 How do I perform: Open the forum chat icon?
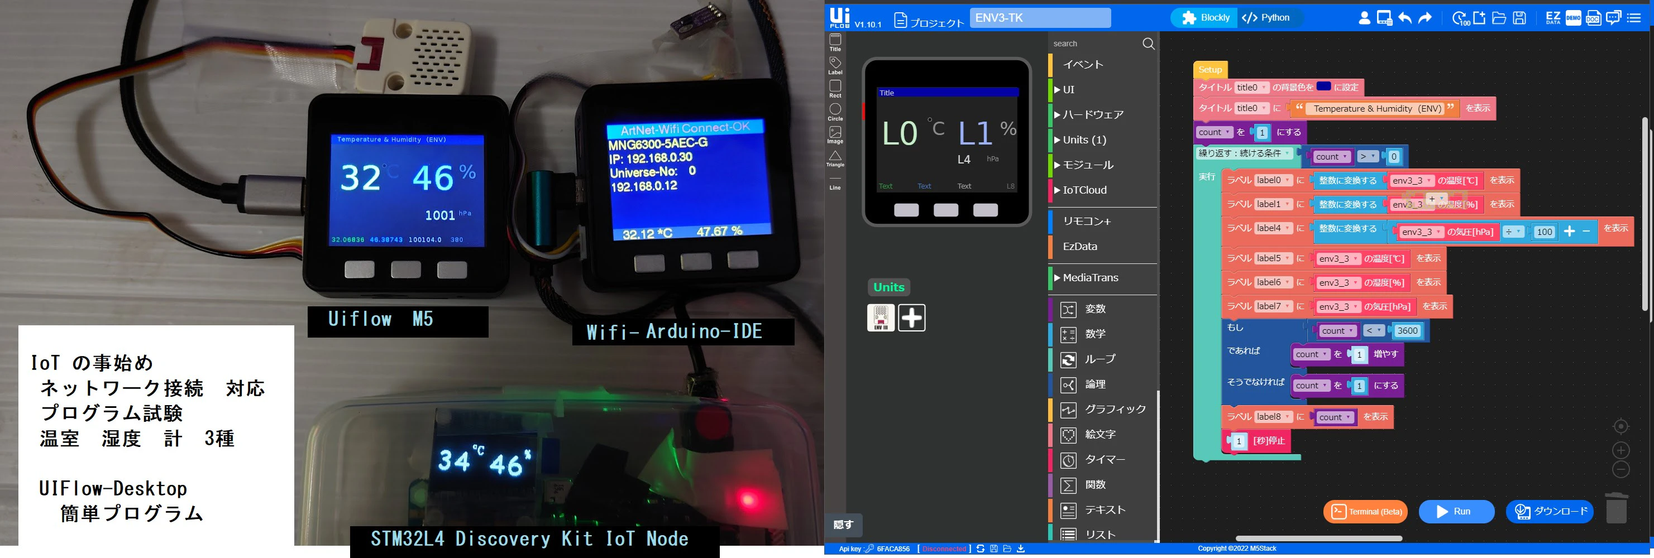(1614, 18)
